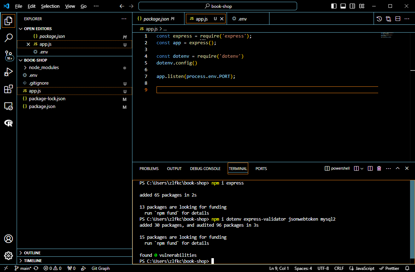Maximize the terminal panel size

coord(398,169)
